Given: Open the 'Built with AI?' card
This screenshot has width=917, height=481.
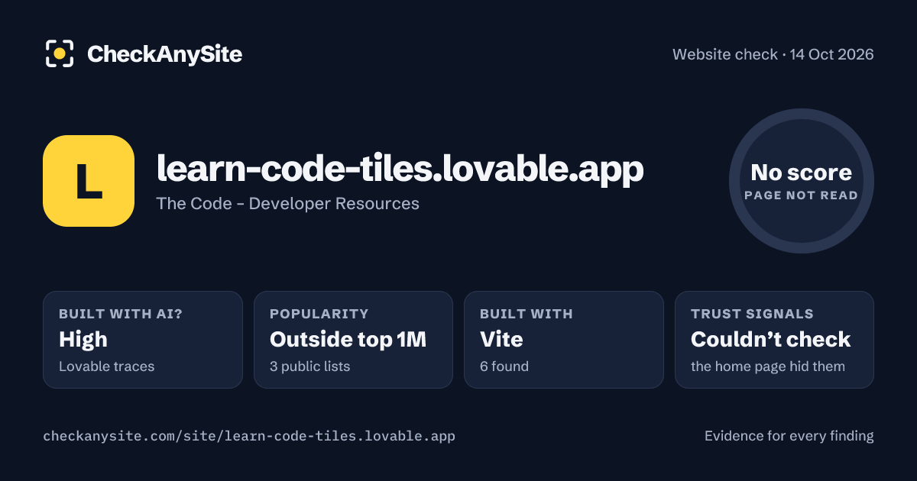Looking at the screenshot, I should pyautogui.click(x=143, y=340).
